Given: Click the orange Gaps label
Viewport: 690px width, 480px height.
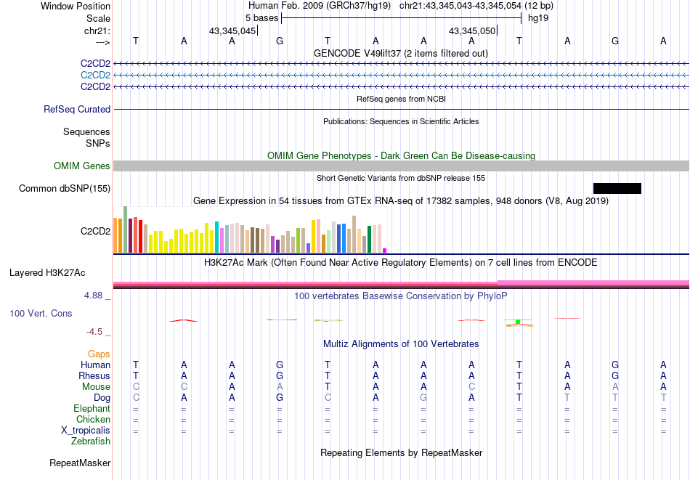Looking at the screenshot, I should (x=99, y=354).
